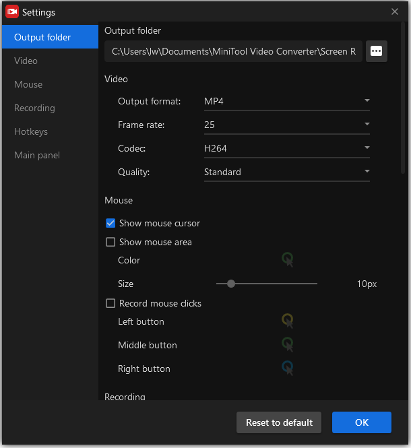Click the output folder path field

(x=233, y=51)
